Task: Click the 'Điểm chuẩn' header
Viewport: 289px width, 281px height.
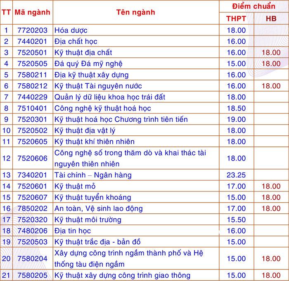Action: pos(254,6)
